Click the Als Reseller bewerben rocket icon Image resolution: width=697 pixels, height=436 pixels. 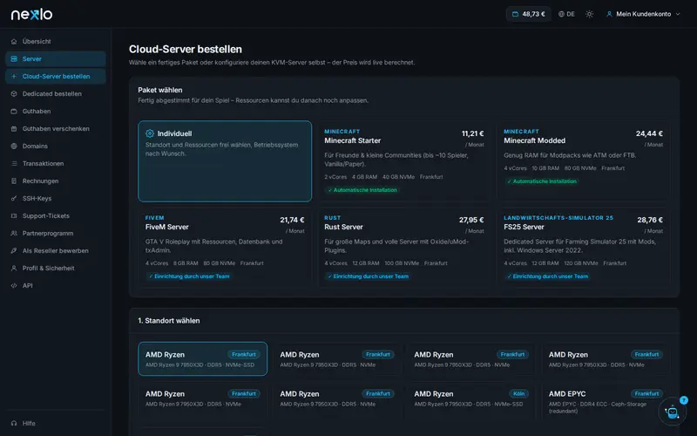click(14, 250)
